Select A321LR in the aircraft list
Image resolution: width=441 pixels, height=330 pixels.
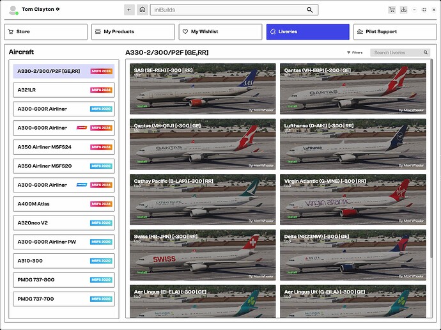[x=63, y=90]
